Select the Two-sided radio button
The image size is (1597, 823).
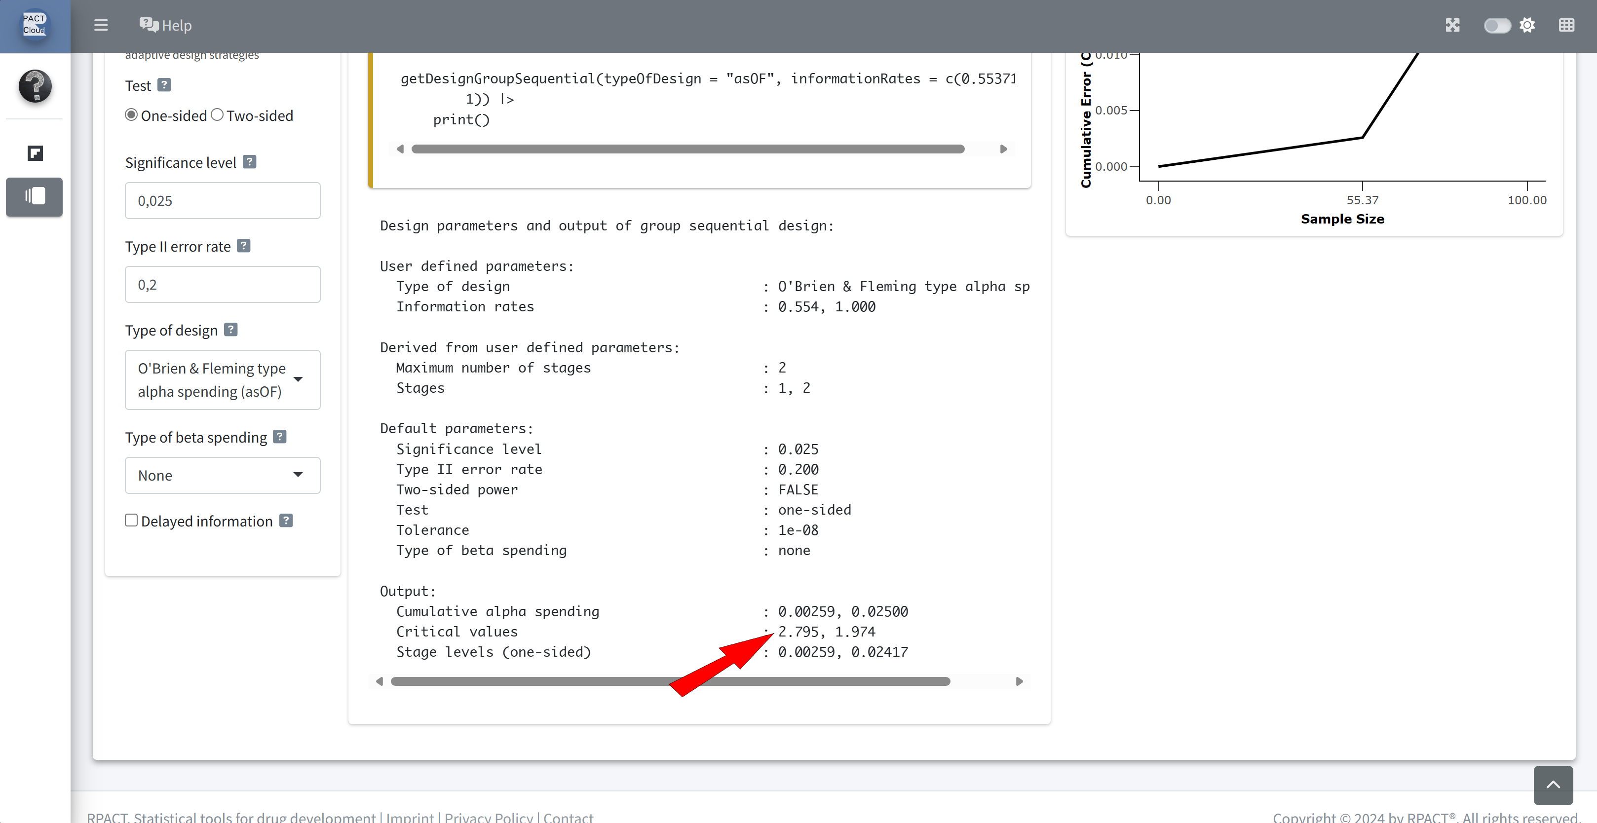coord(217,114)
